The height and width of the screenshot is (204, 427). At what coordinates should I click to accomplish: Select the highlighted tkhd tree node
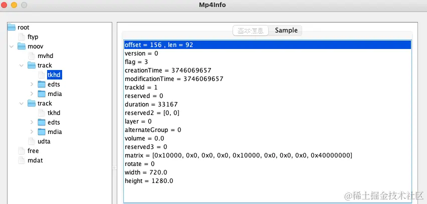[x=55, y=74]
